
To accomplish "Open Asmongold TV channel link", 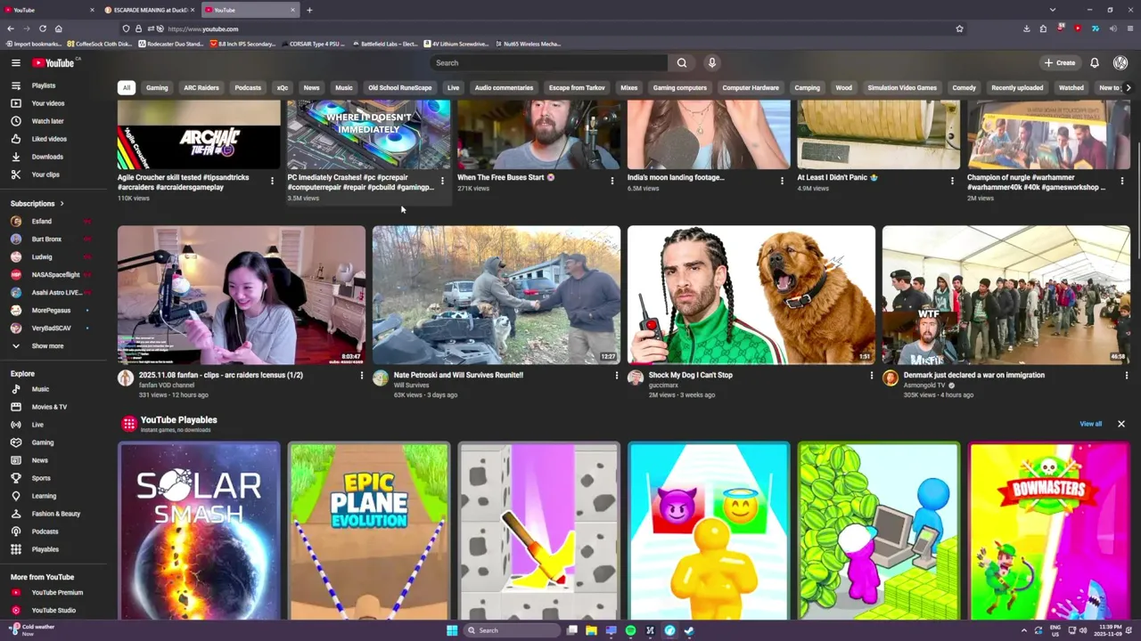I will pos(924,385).
